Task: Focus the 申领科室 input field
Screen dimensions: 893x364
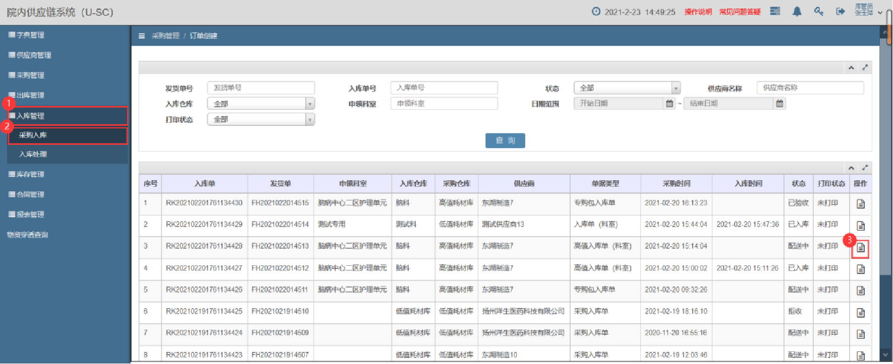Action: pos(444,103)
